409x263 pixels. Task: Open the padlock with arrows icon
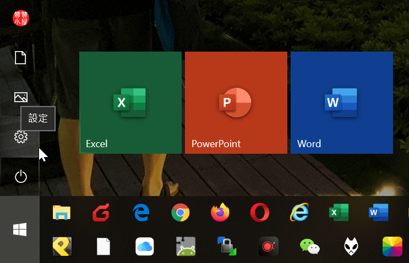click(x=227, y=246)
